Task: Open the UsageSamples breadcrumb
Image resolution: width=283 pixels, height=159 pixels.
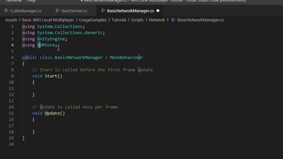Action: pos(93,20)
